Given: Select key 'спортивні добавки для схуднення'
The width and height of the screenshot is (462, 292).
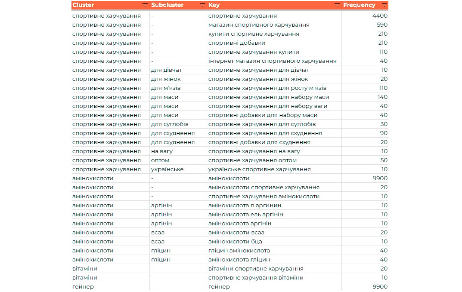Looking at the screenshot, I should point(259,142).
